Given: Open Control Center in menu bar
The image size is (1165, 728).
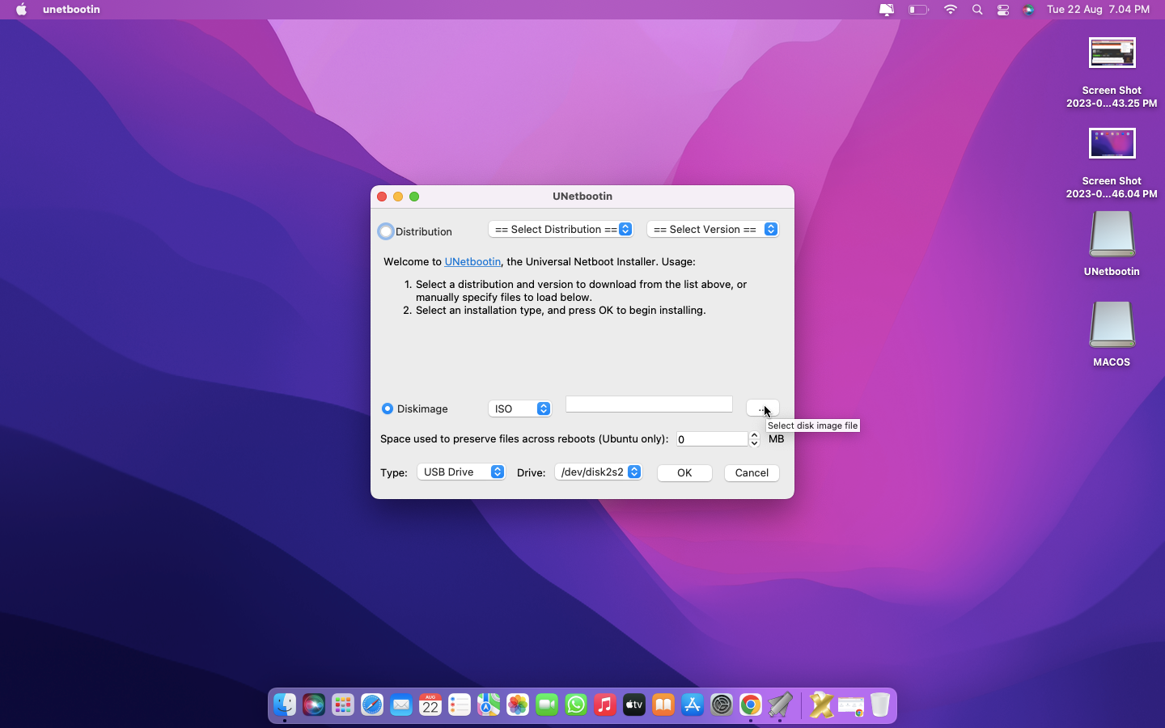Looking at the screenshot, I should tap(1003, 10).
